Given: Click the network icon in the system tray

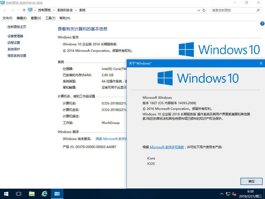Looking at the screenshot, I should click(x=228, y=194).
